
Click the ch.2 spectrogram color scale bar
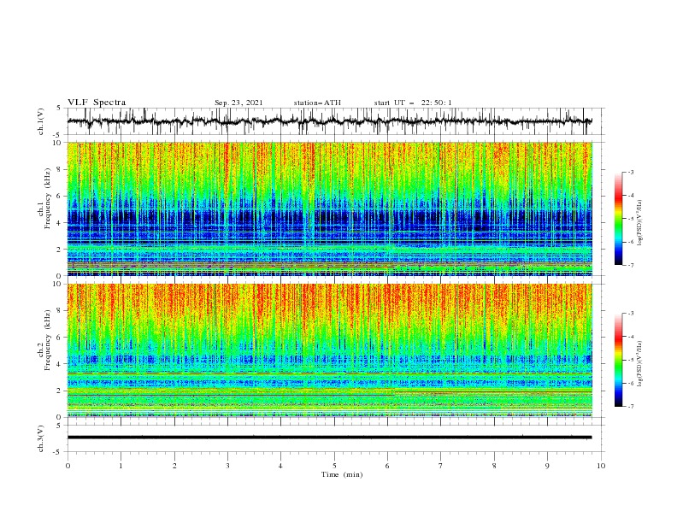pos(618,360)
